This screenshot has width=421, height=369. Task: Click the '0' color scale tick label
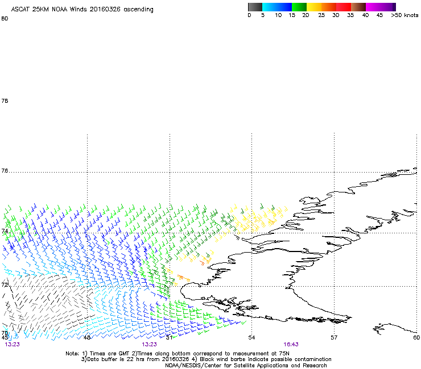pyautogui.click(x=249, y=15)
